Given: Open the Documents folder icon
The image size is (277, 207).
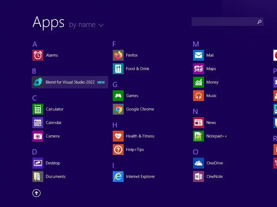Looking at the screenshot, I should (38, 177).
